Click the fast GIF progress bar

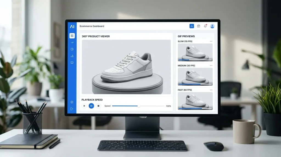[x=195, y=108]
